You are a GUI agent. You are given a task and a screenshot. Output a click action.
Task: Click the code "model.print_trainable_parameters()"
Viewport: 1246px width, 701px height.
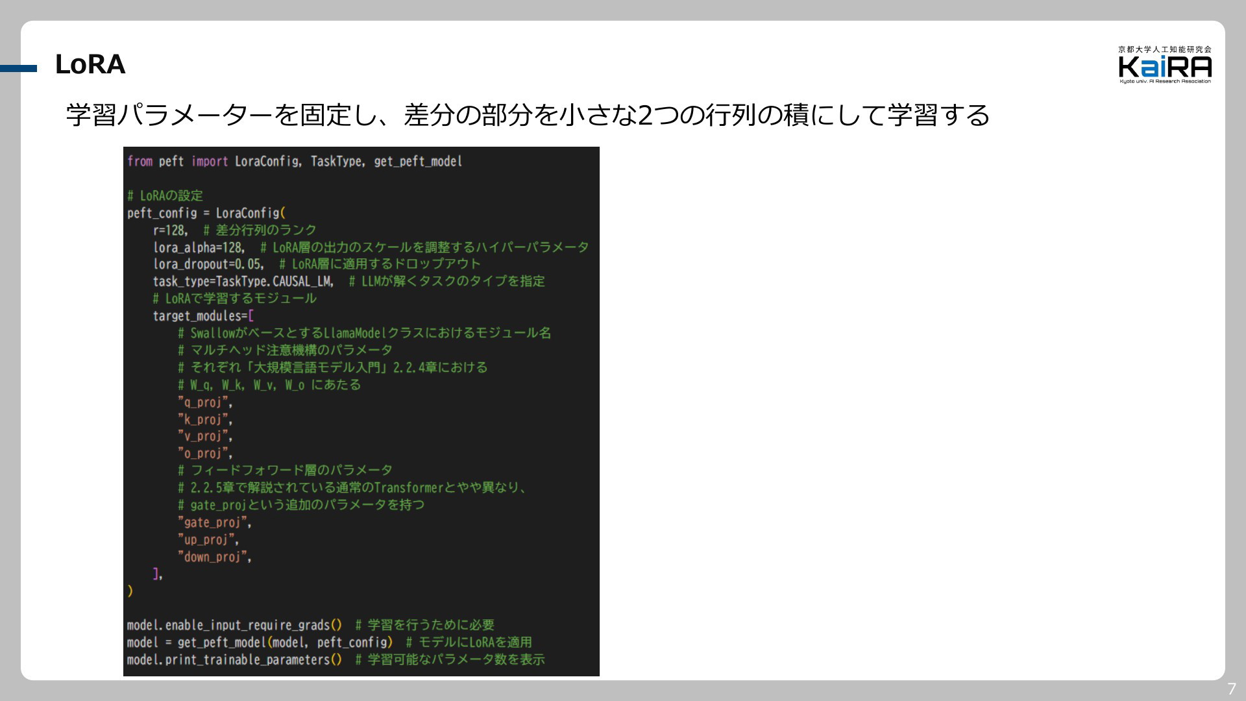pyautogui.click(x=234, y=659)
